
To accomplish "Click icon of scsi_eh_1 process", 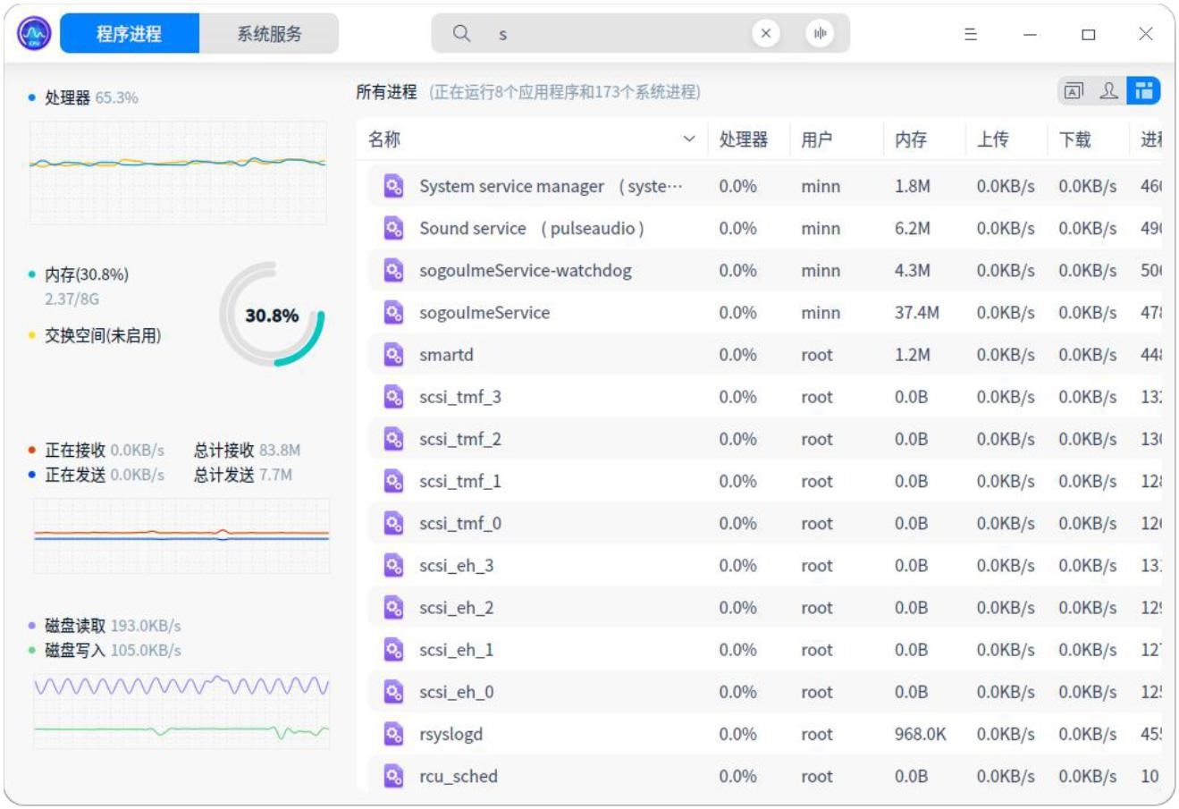I will [x=393, y=650].
